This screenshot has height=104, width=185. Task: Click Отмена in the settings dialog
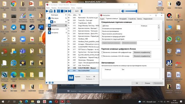(147, 83)
